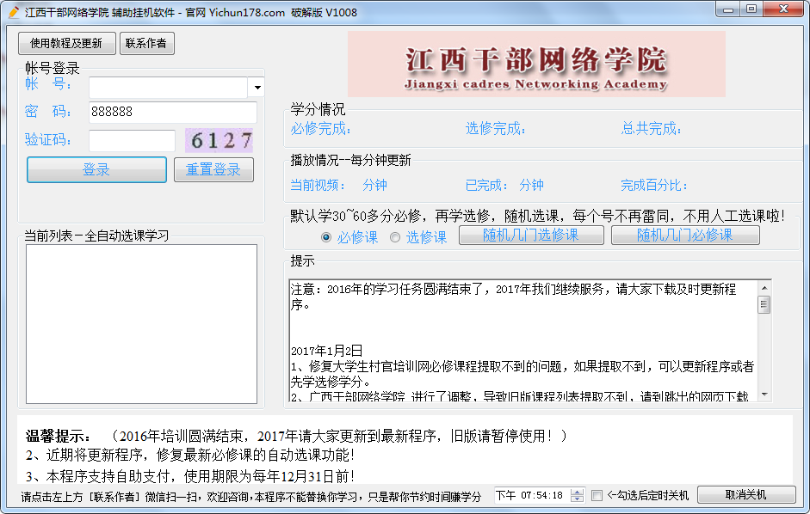810x514 pixels.
Task: Click 随机几门选修课 random electives button
Action: (531, 235)
